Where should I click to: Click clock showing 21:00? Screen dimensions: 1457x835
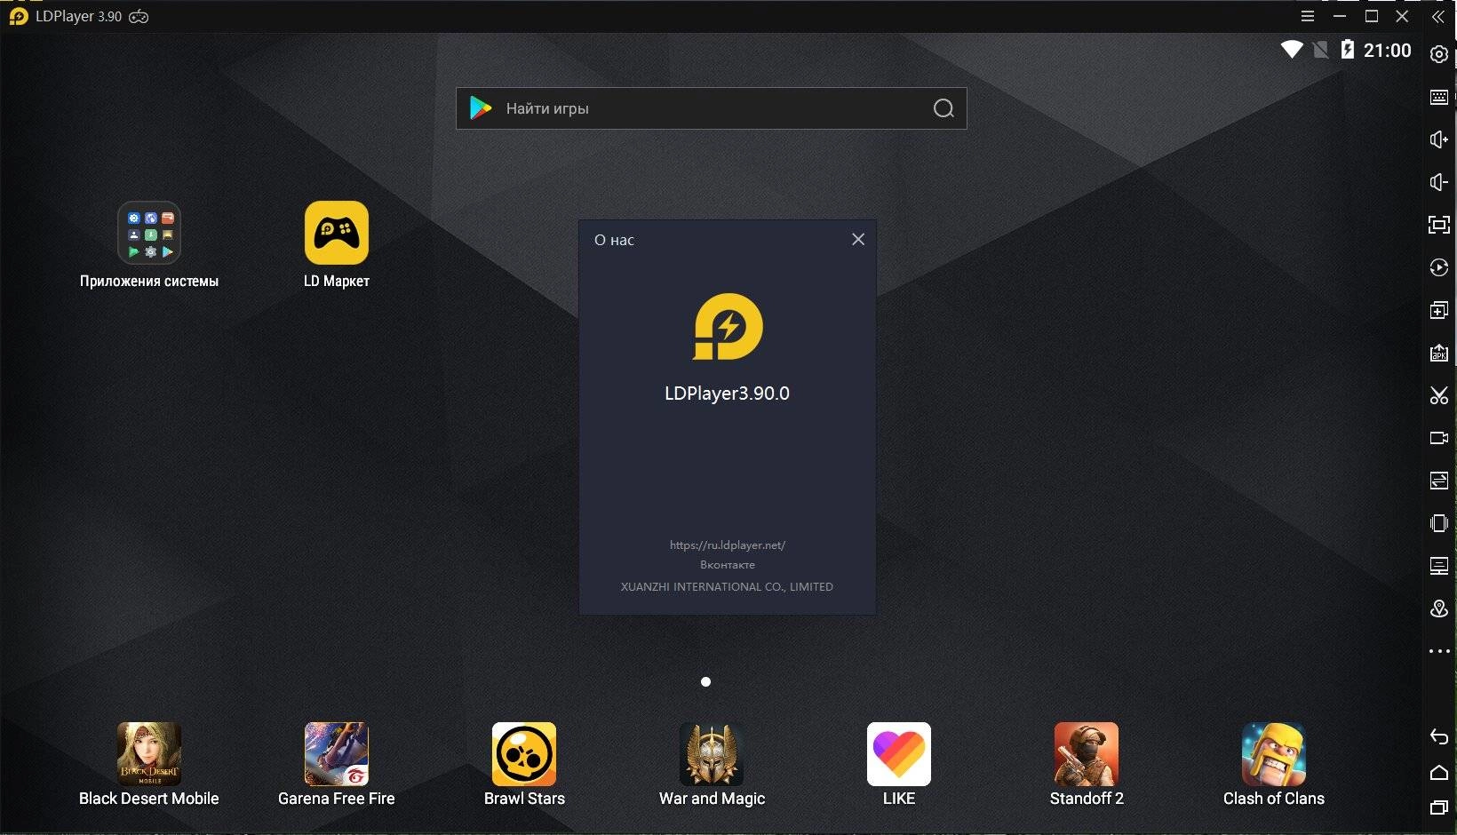point(1387,51)
